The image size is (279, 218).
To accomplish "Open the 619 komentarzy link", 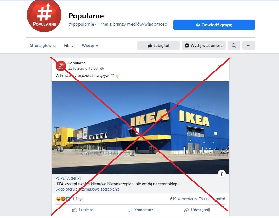I will tap(184, 199).
